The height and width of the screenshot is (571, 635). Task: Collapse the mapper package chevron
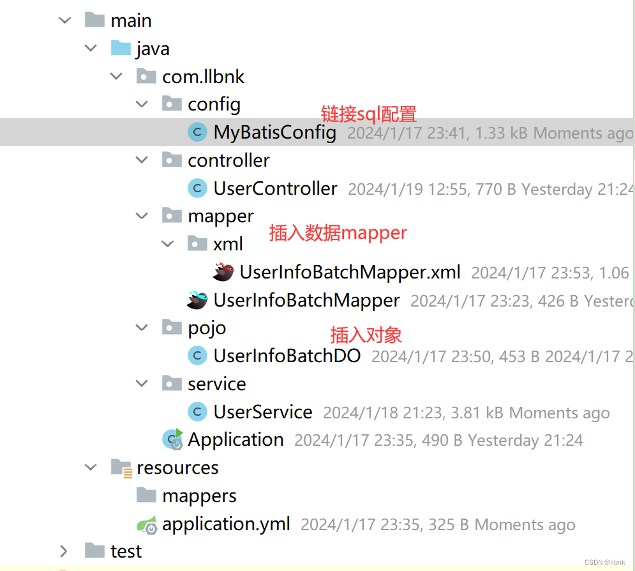tap(142, 216)
